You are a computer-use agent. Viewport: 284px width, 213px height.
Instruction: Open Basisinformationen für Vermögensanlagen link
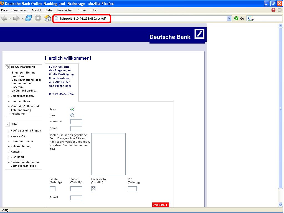pyautogui.click(x=25, y=164)
